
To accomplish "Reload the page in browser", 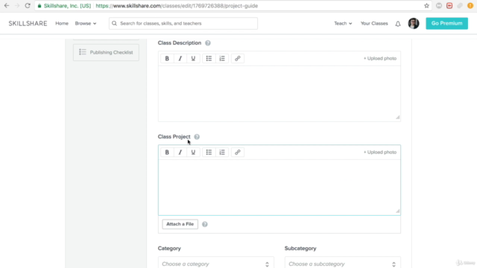I will coord(28,6).
